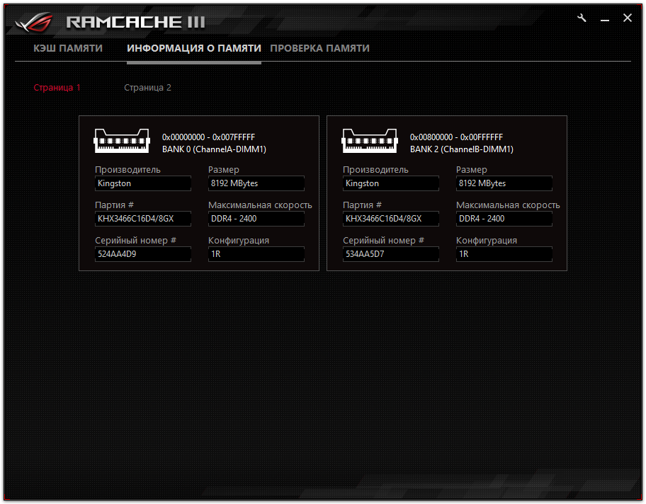Click BANK 2 max speed DDR4 - 2400
The width and height of the screenshot is (646, 504).
click(x=504, y=219)
